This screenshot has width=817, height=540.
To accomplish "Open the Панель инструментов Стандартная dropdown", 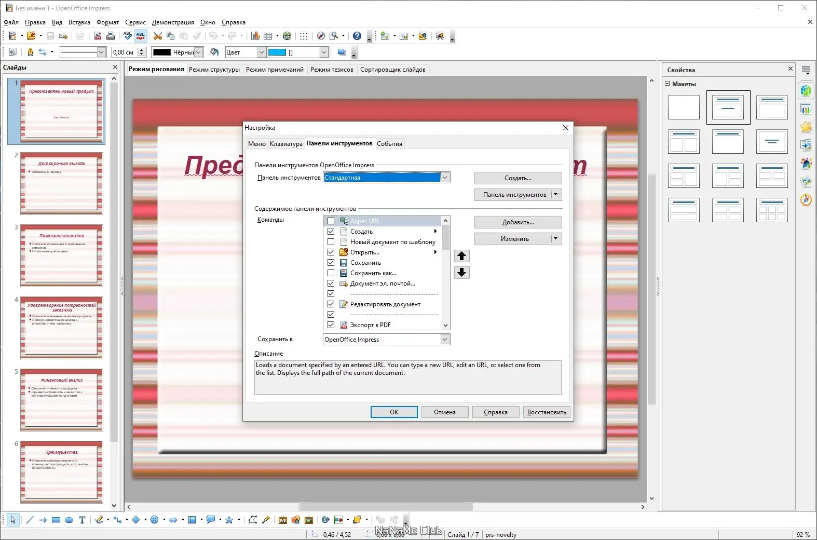I will click(x=387, y=178).
